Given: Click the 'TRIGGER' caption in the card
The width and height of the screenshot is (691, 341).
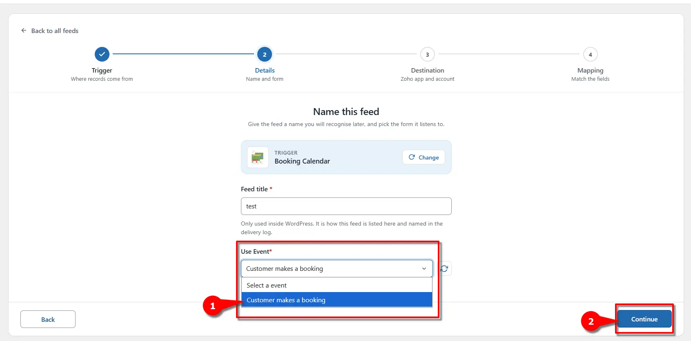Looking at the screenshot, I should [x=286, y=153].
